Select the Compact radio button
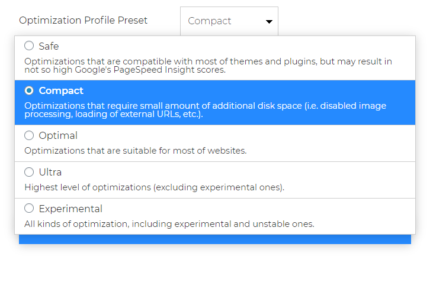 pos(29,90)
